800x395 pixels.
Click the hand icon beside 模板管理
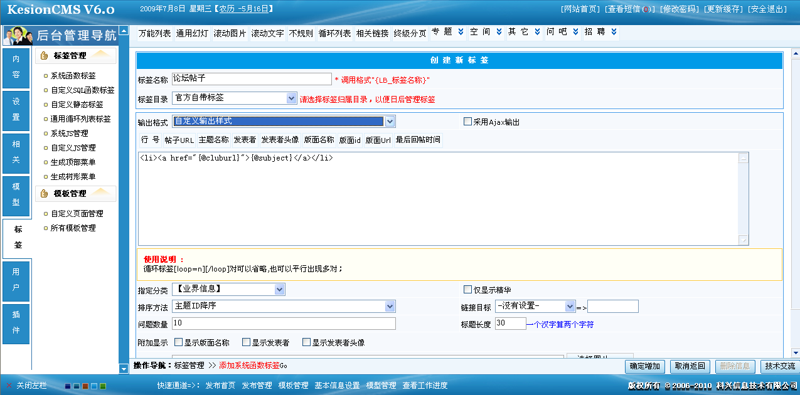(44, 194)
